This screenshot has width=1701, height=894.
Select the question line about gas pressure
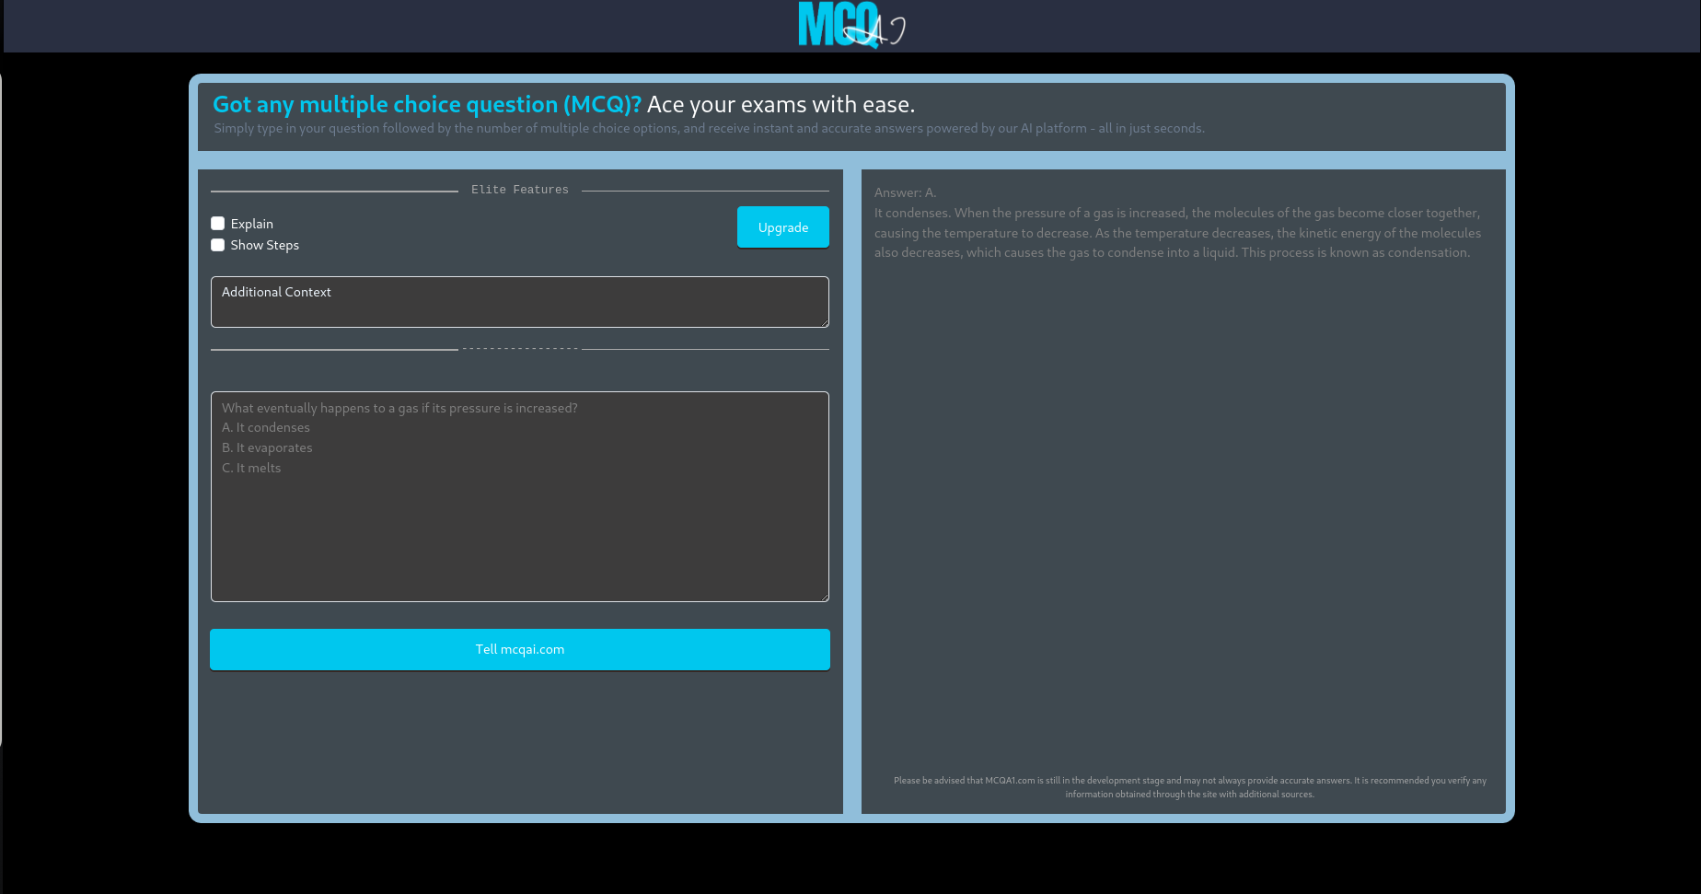(x=399, y=408)
